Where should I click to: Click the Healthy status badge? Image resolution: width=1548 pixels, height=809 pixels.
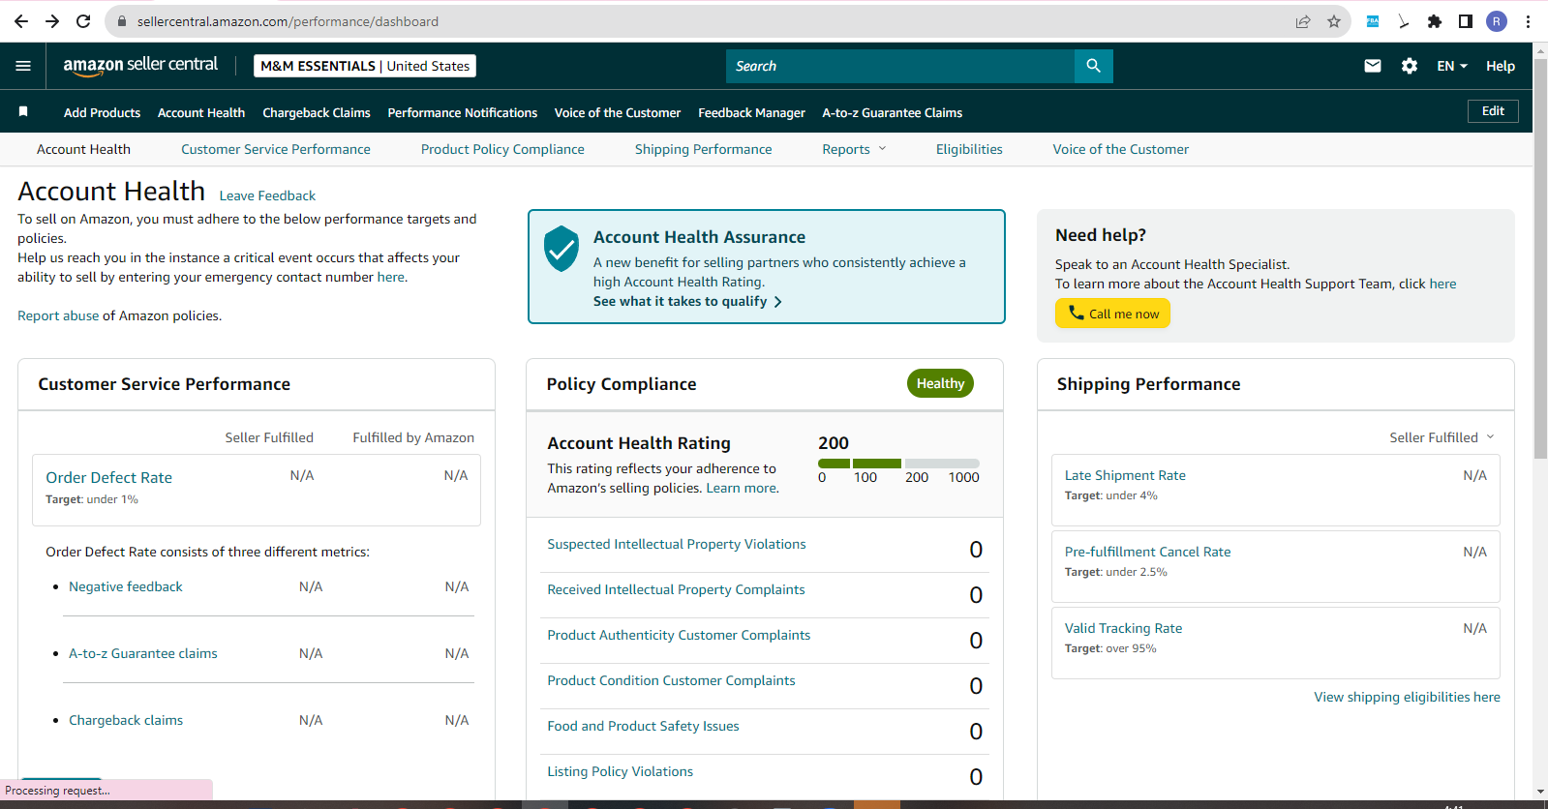[940, 383]
